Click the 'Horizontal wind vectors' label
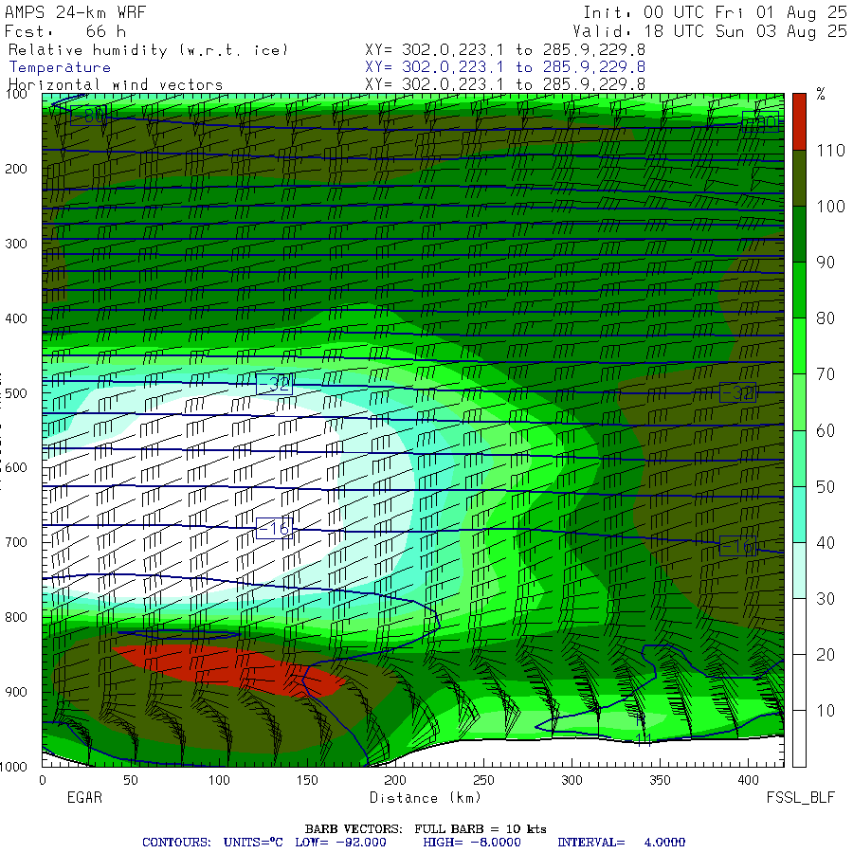The width and height of the screenshot is (853, 853). [116, 85]
